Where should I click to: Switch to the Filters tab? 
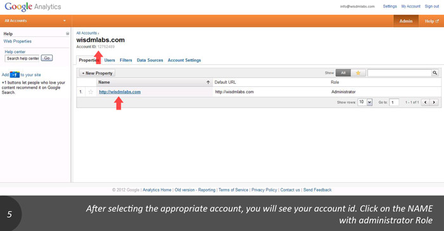pyautogui.click(x=126, y=60)
